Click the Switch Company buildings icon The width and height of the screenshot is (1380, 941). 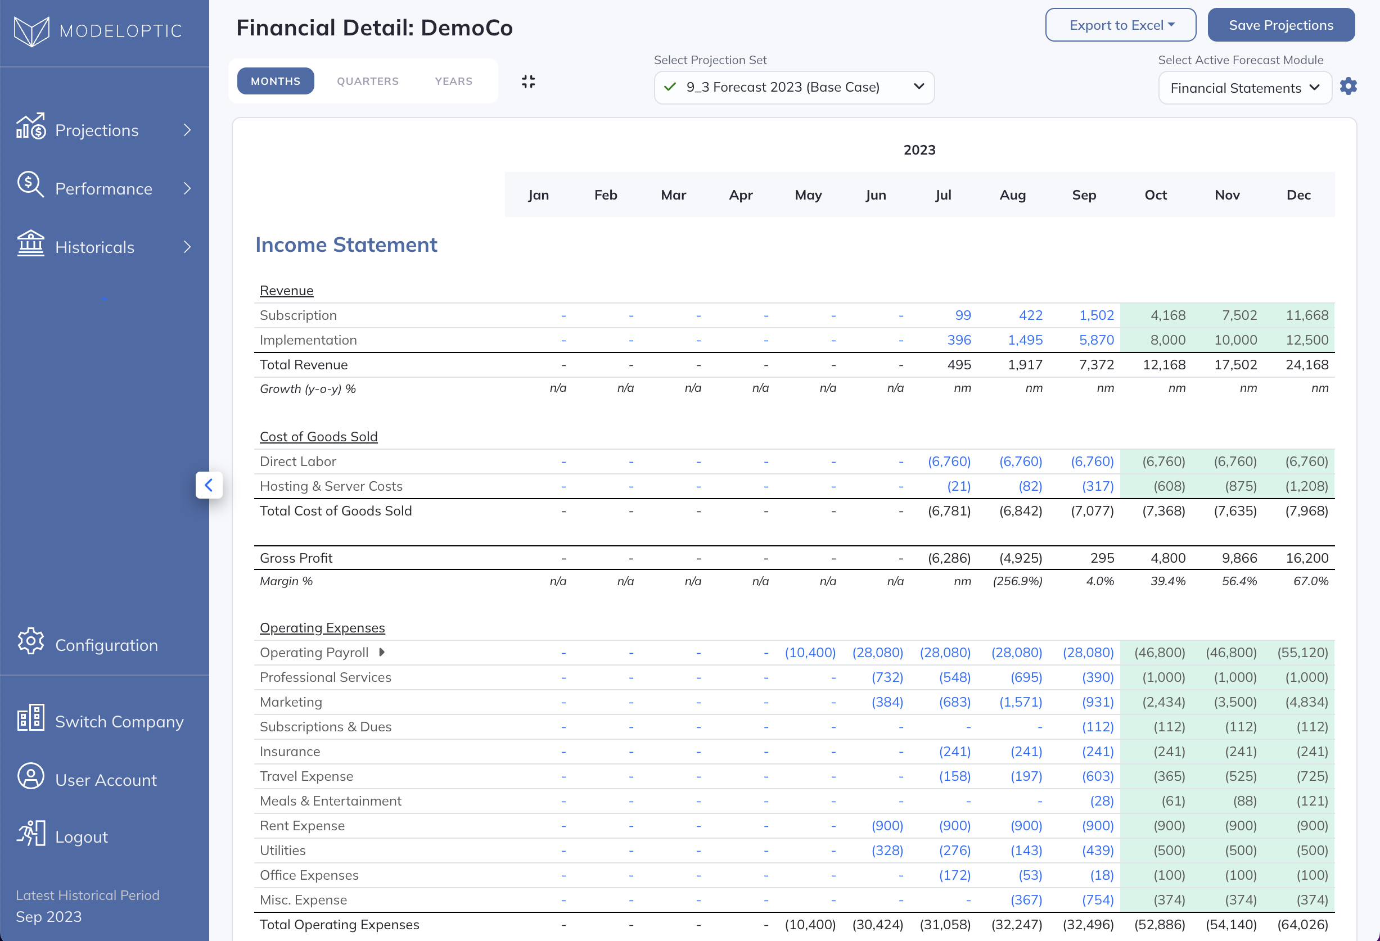coord(30,718)
